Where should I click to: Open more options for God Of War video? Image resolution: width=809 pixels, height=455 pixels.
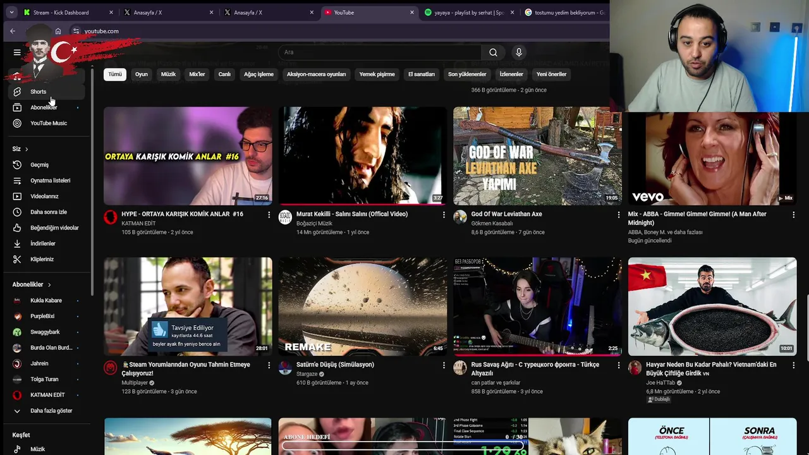[619, 215]
